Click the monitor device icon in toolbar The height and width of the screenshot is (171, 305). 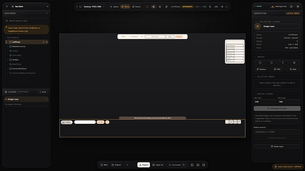(x=80, y=7)
